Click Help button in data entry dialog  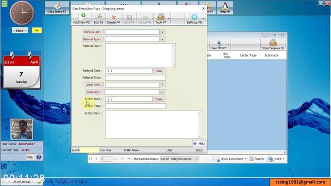coord(199,144)
